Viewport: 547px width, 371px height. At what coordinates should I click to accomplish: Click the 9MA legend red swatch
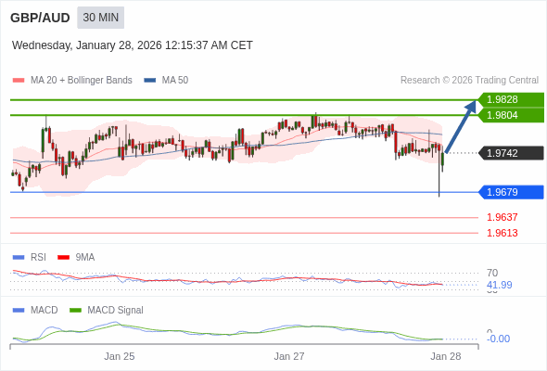63,258
